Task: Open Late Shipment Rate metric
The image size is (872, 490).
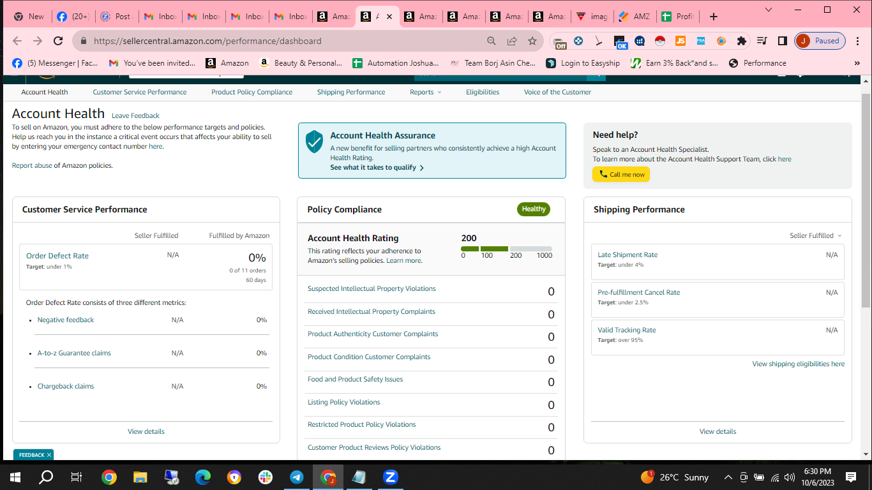Action: [628, 255]
